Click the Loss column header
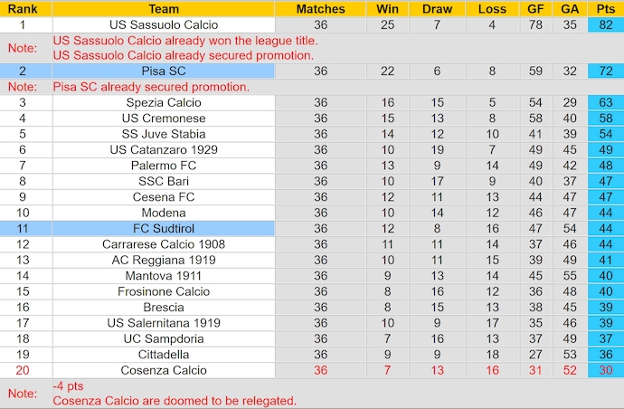 [492, 9]
